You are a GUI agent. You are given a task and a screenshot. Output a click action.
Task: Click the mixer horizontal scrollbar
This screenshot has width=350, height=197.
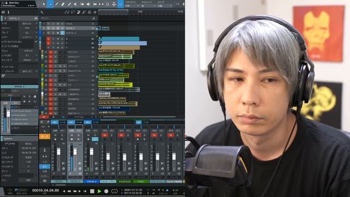[60, 185]
